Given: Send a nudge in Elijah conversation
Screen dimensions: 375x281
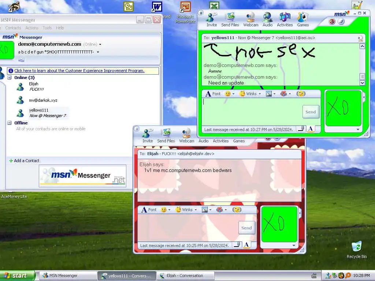Looking at the screenshot, I should [x=237, y=210].
